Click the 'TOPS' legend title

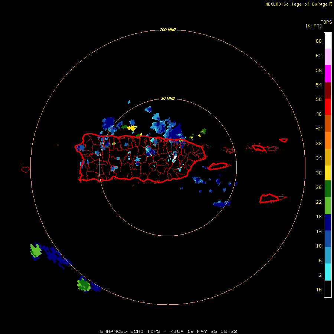click(326, 22)
